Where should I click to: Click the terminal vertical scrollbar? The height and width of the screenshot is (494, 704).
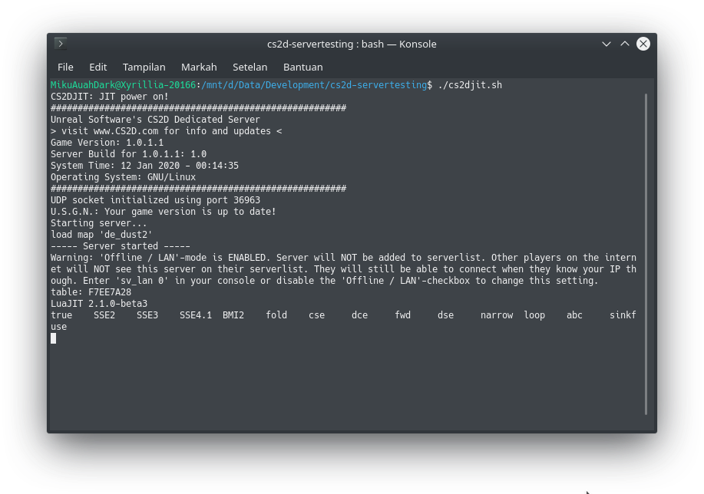pos(646,254)
